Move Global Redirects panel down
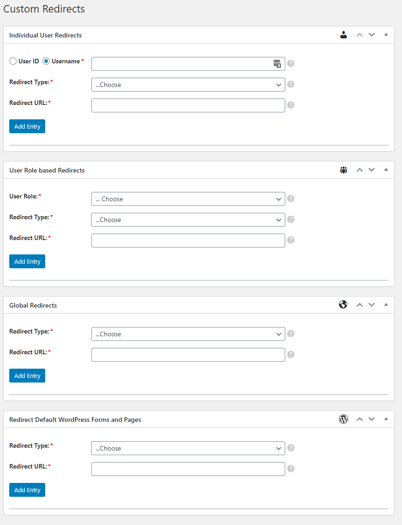This screenshot has width=402, height=525. (372, 305)
